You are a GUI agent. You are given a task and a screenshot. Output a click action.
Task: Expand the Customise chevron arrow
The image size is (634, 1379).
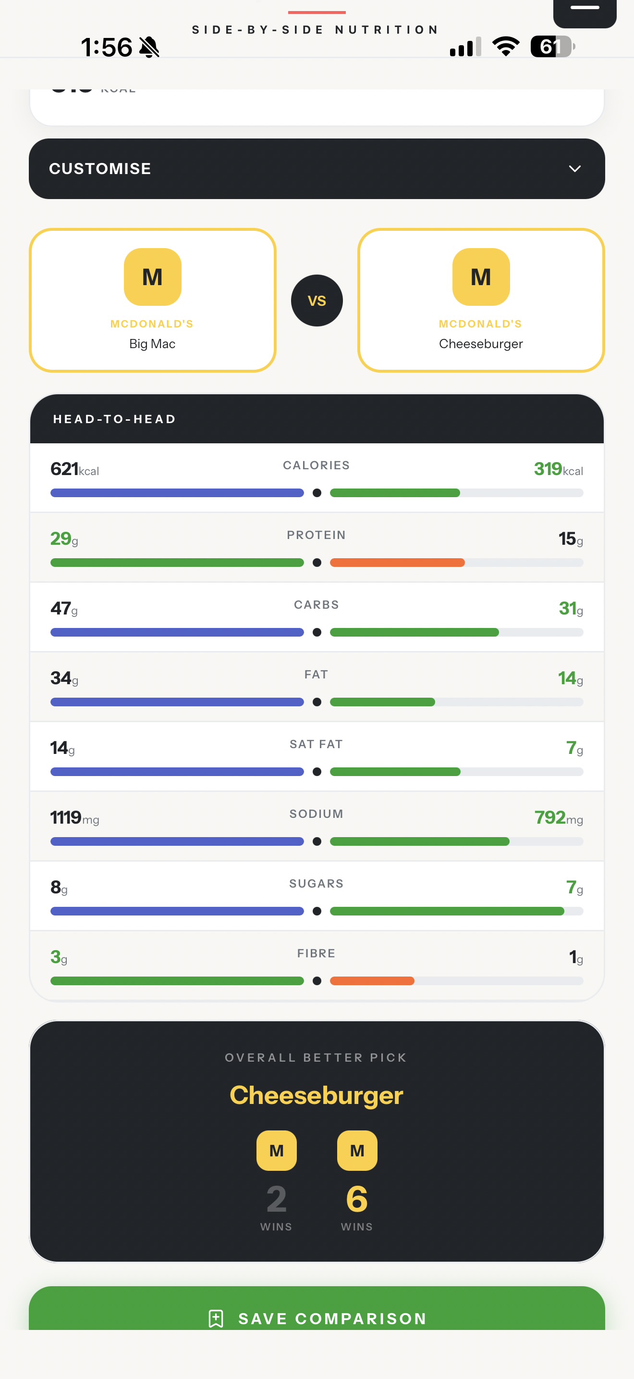tap(574, 169)
